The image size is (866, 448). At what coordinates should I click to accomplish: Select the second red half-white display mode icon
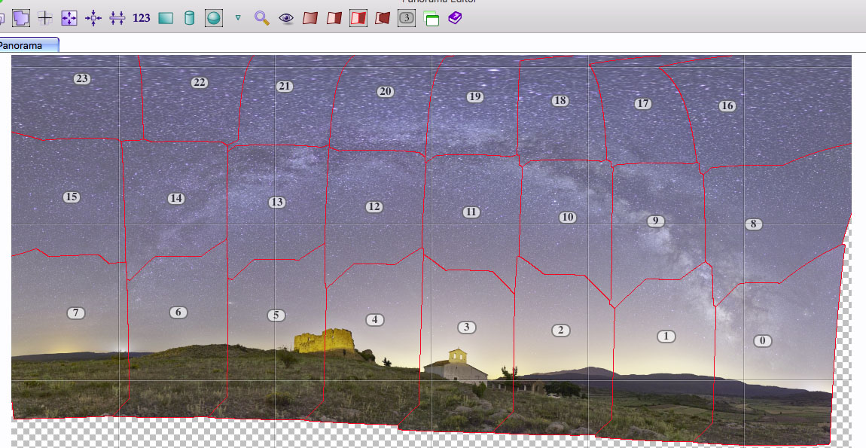[x=334, y=18]
